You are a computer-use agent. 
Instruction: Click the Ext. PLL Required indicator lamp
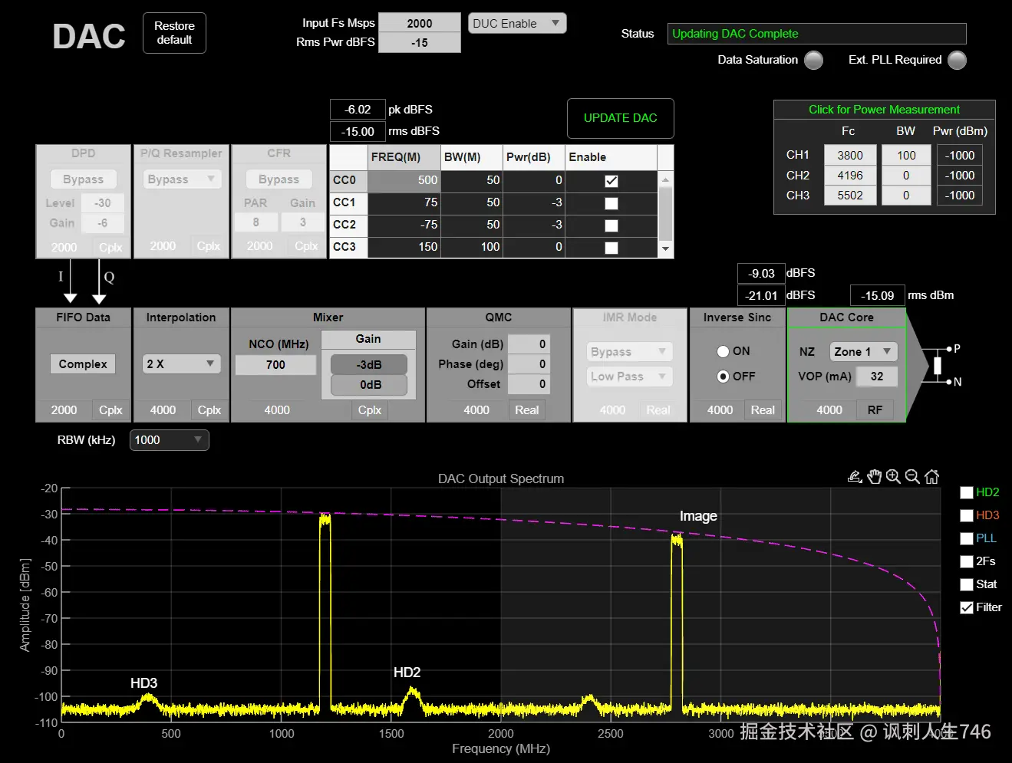point(957,60)
